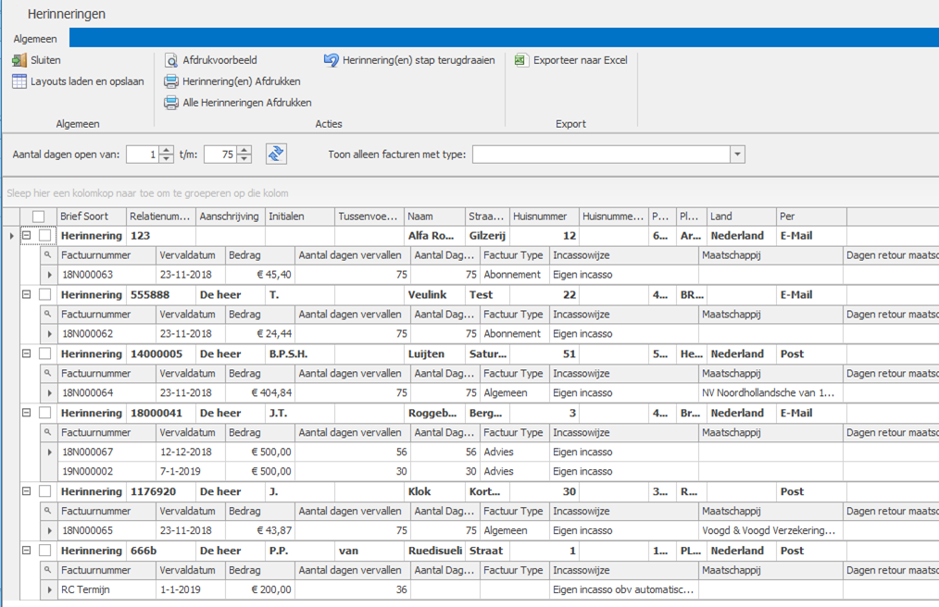
Task: Increase the days open from value
Action: pyautogui.click(x=167, y=150)
